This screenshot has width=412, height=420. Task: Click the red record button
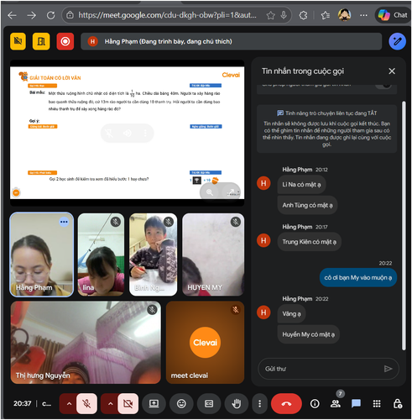pos(65,41)
